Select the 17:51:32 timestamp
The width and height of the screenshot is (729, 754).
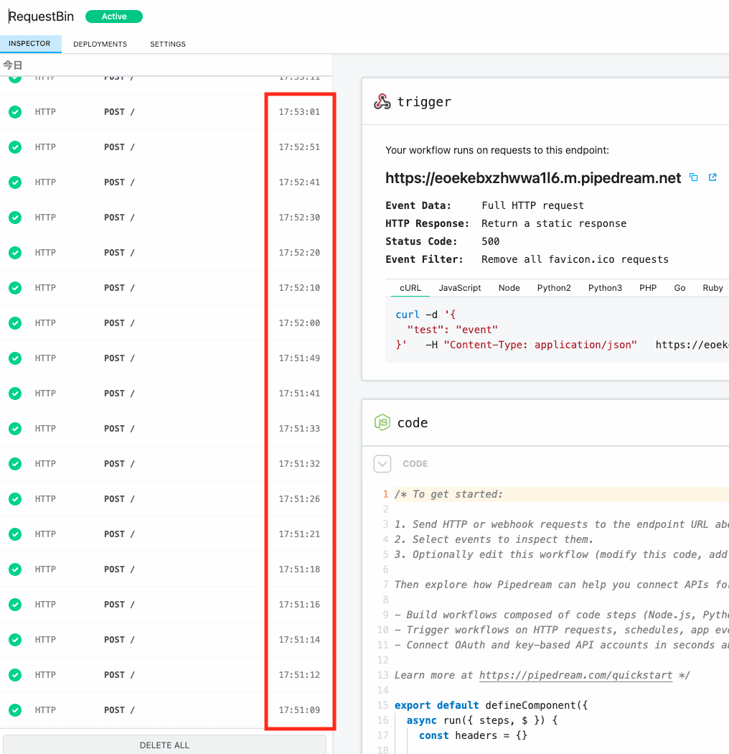coord(299,464)
